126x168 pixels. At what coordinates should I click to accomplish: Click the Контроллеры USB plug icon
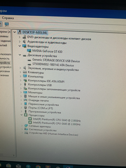25,84
